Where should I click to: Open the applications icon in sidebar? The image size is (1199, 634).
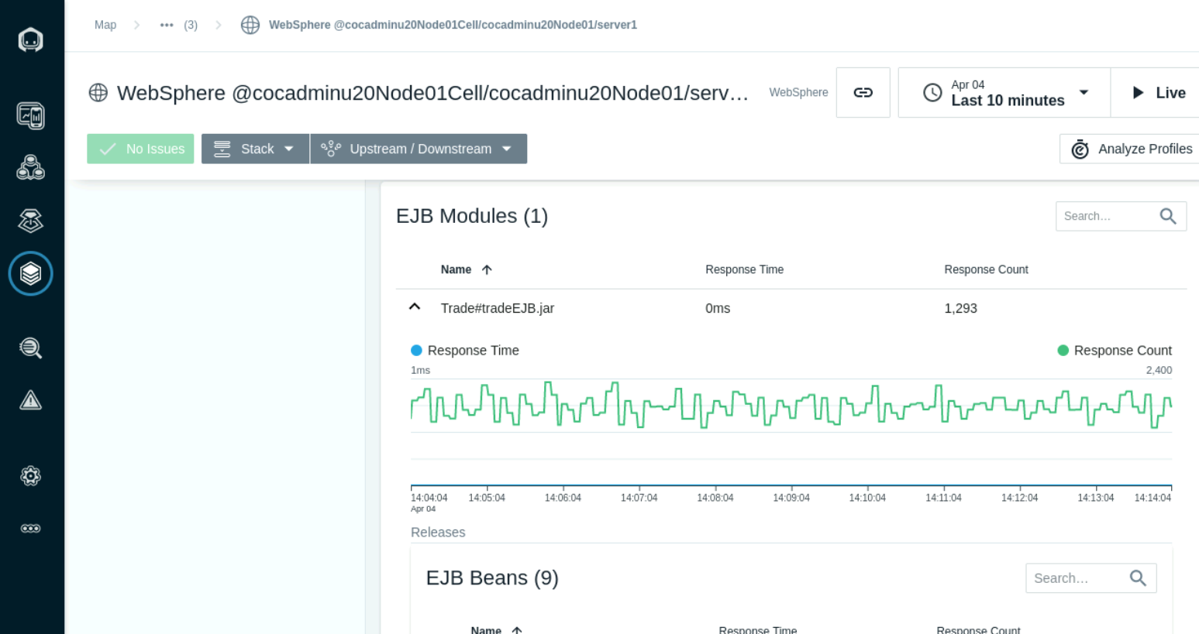31,168
